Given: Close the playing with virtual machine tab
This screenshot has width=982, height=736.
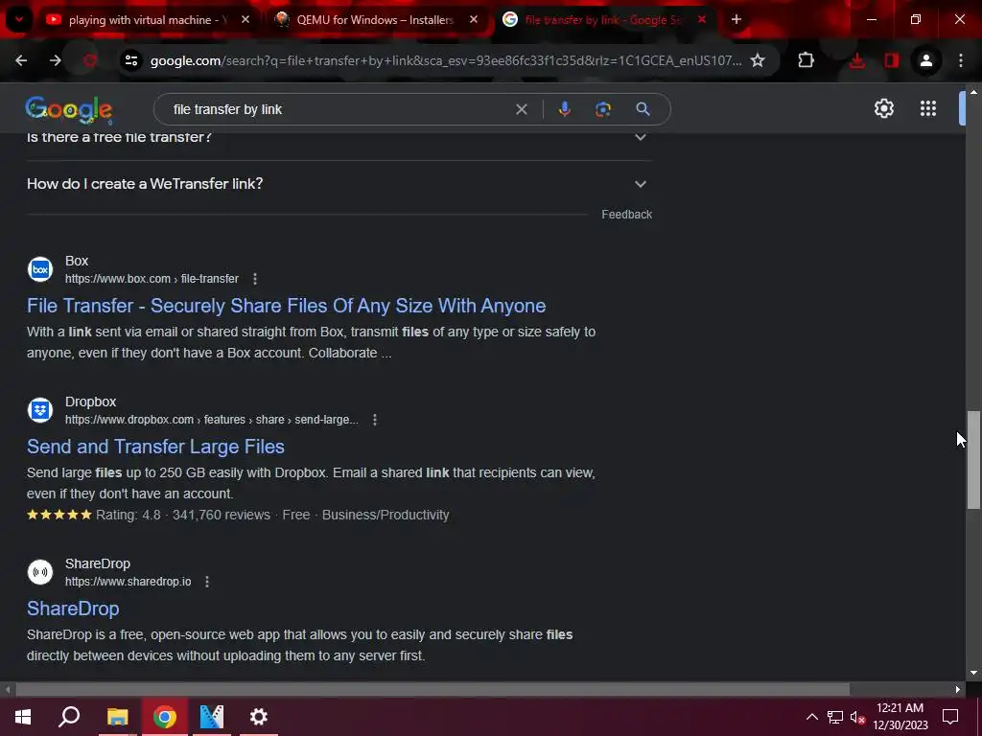Looking at the screenshot, I should tap(245, 20).
